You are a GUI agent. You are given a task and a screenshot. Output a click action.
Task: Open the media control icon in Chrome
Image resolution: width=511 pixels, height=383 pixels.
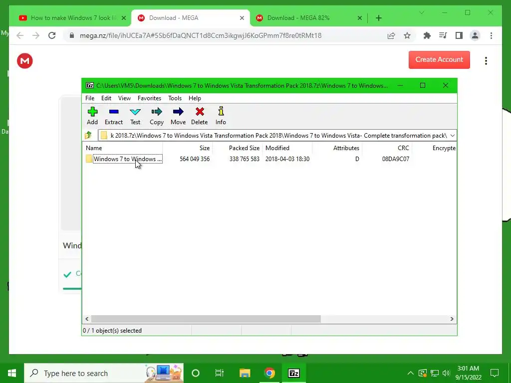(x=443, y=35)
